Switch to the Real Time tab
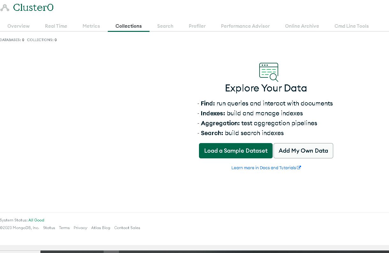The width and height of the screenshot is (389, 253). [x=56, y=26]
